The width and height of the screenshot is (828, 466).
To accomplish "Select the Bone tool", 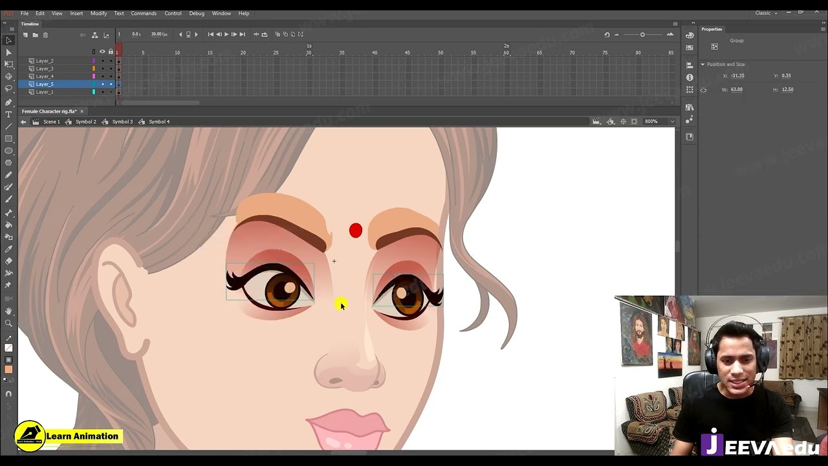I will 8,212.
